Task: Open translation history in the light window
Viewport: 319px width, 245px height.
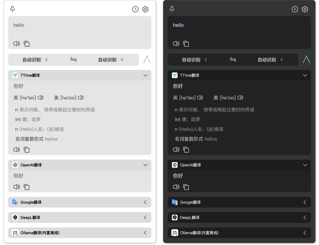Action: click(135, 10)
